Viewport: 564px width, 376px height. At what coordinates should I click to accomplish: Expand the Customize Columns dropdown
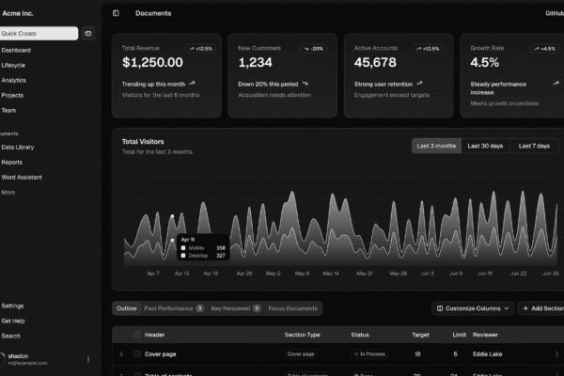coord(474,307)
